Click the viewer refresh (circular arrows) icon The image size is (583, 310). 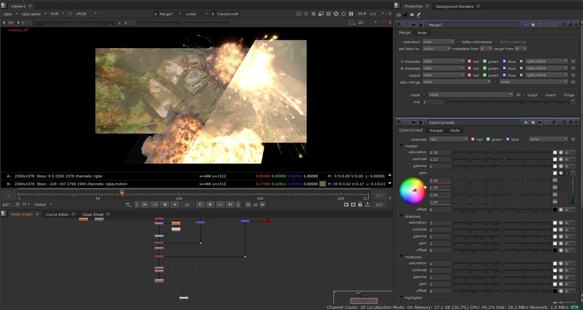point(336,14)
